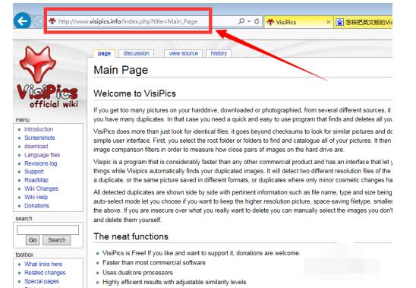Click 'Uses dualcore processors' bullet text

pyautogui.click(x=137, y=273)
